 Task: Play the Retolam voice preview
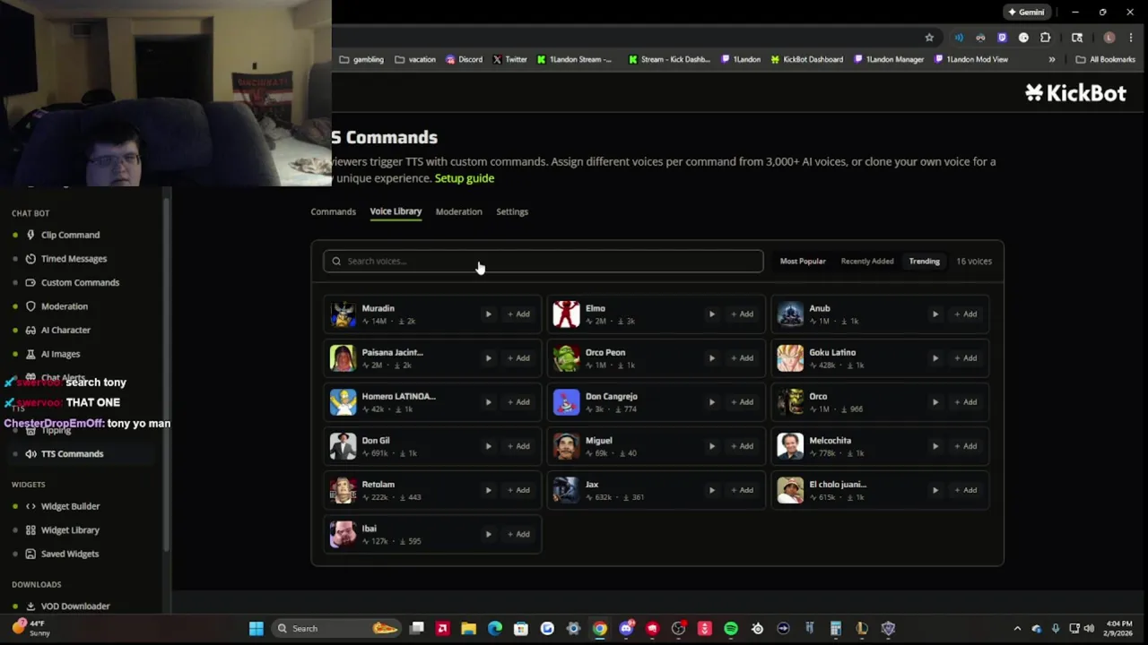[488, 490]
